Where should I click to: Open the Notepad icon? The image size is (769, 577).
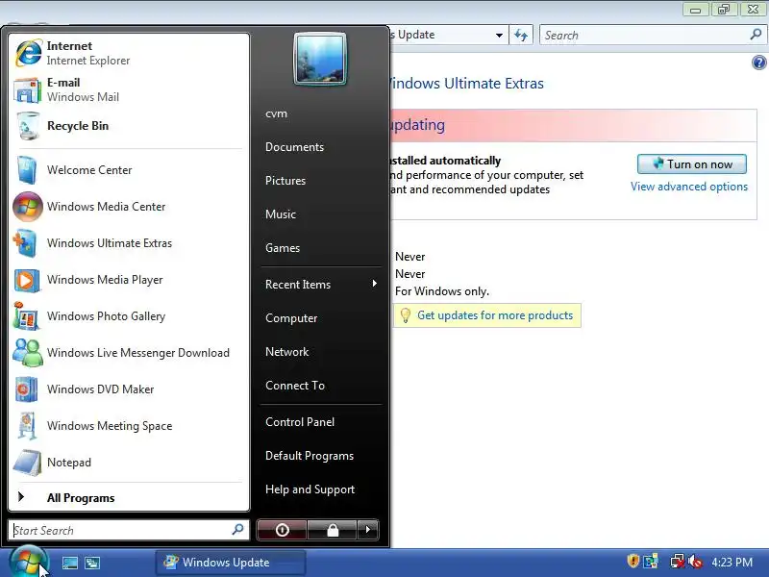click(x=28, y=463)
